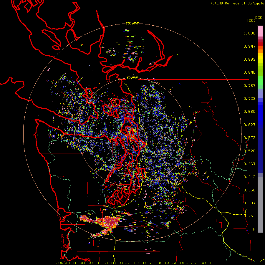Select the 0.947 legend value
This screenshot has width=265, height=265.
[249, 46]
